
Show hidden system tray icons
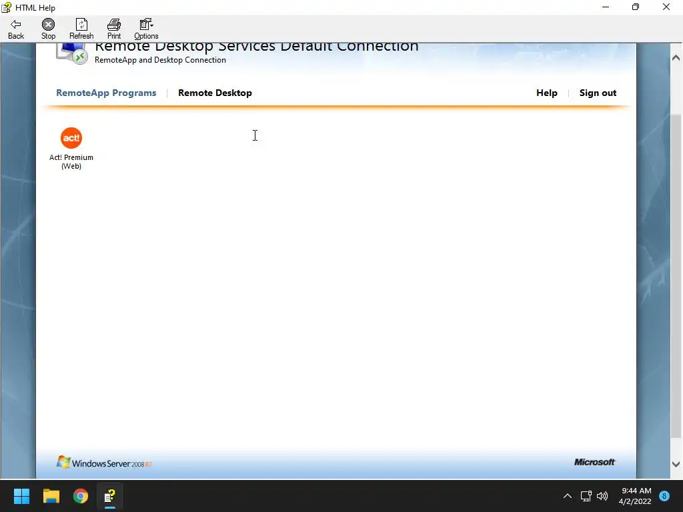[567, 496]
